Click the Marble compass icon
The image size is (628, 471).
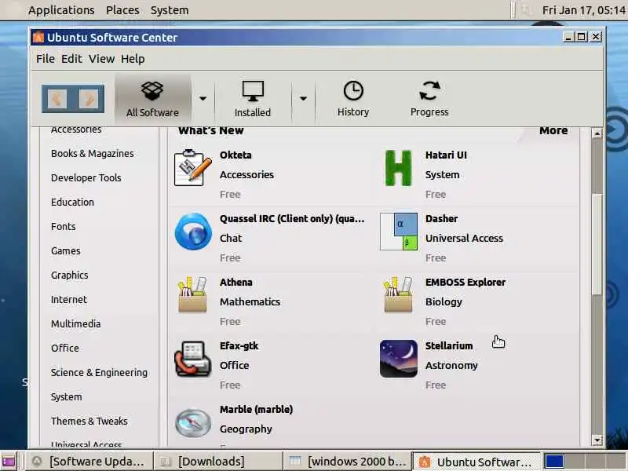193,422
